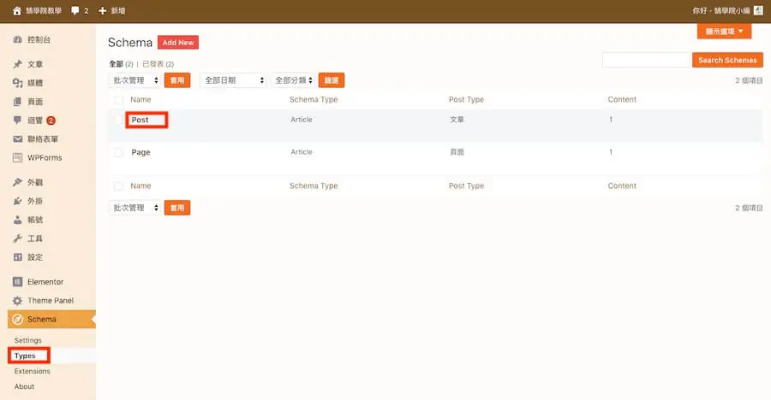Click the Post Type column header
This screenshot has height=400, width=771.
click(466, 100)
